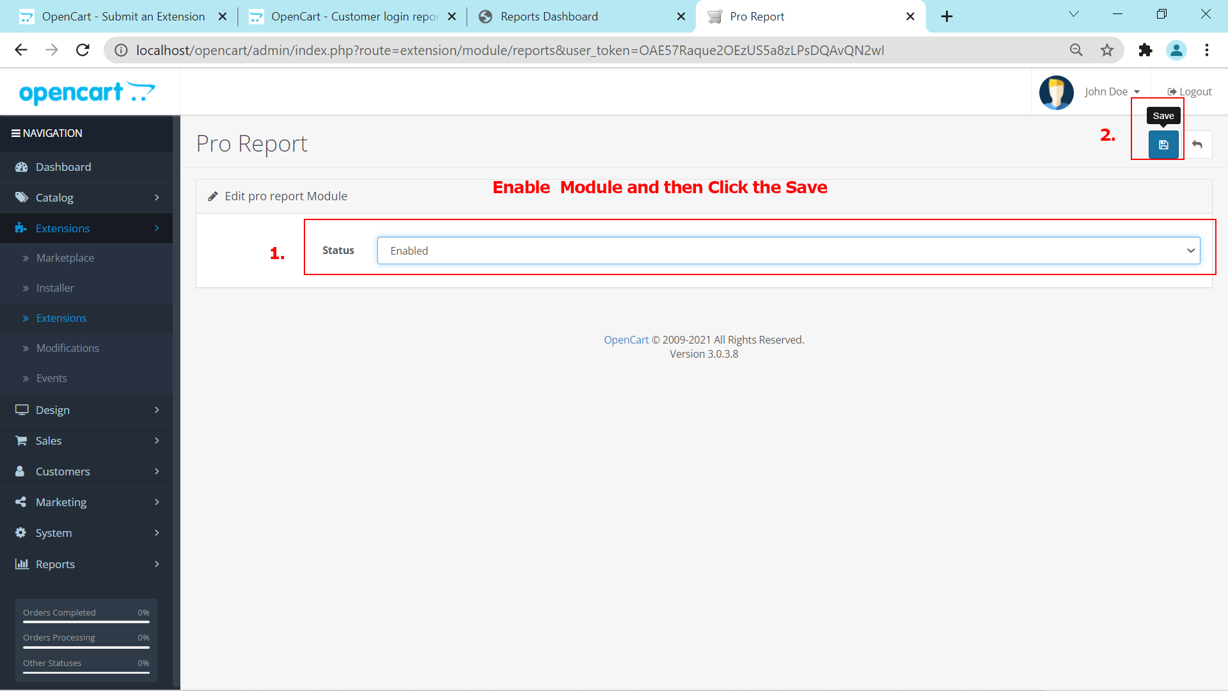Click the Logout link
This screenshot has width=1228, height=691.
click(1190, 91)
